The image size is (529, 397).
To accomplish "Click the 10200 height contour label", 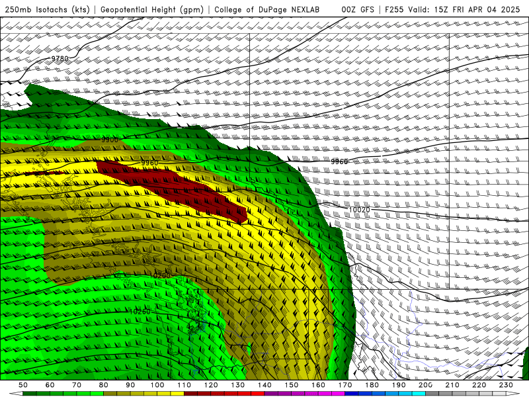I will [x=160, y=275].
